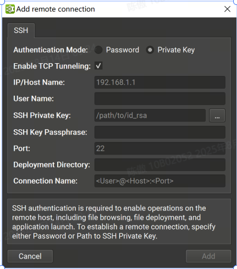Click the Deployment Directory field
Image resolution: width=237 pixels, height=269 pixels.
click(x=160, y=164)
